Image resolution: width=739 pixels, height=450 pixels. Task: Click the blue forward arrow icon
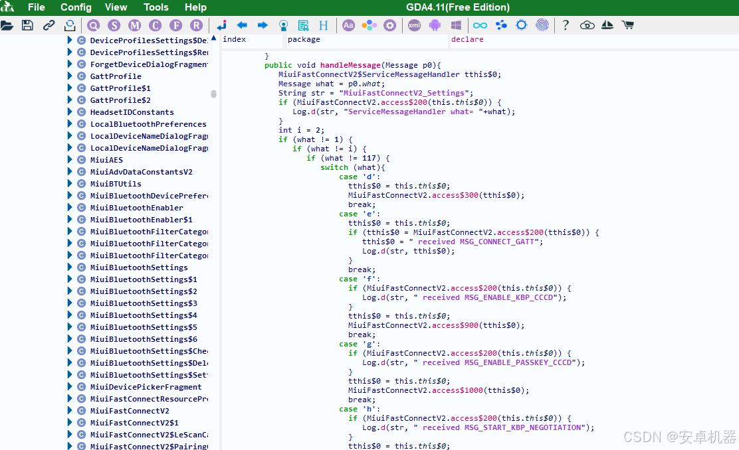click(x=263, y=25)
